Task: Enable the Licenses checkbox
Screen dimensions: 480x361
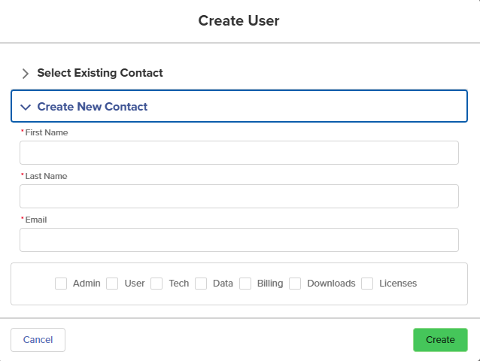Action: point(367,284)
